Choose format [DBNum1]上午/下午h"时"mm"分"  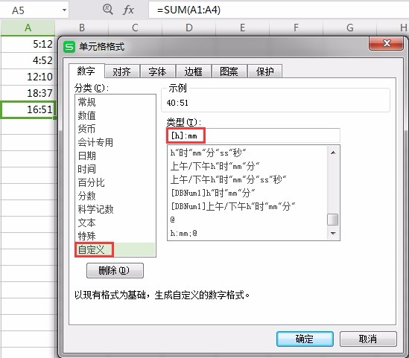coord(247,206)
